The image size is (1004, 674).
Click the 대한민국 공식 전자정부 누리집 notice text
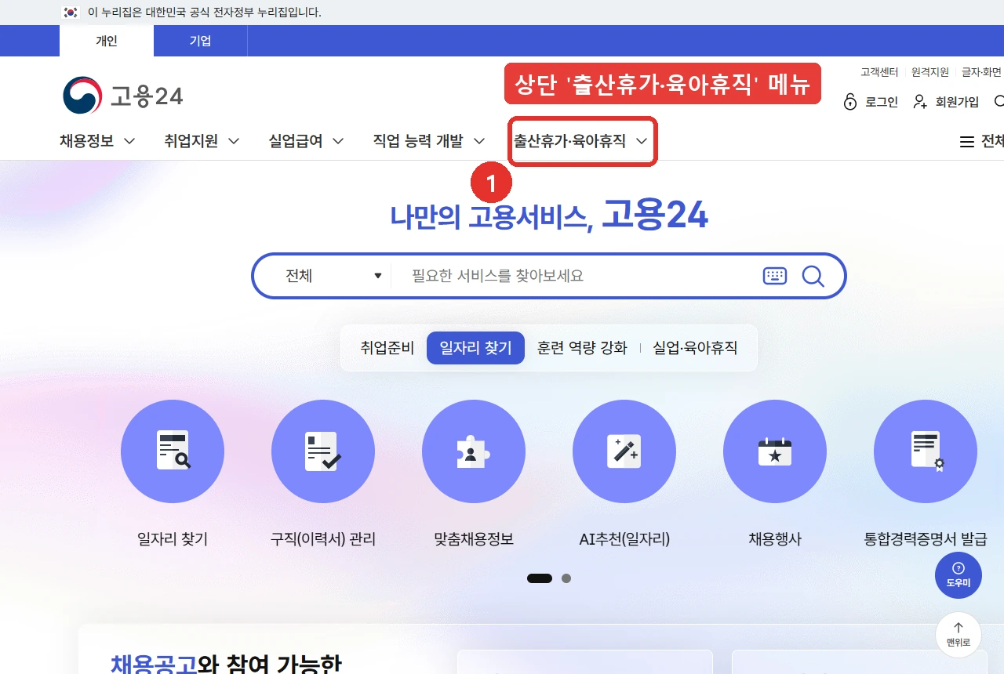tap(205, 13)
